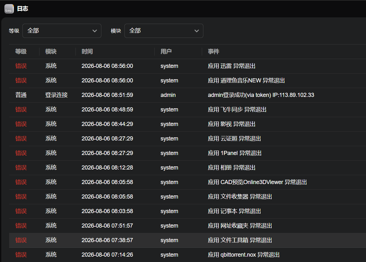Click 错误 level in the 1Panel row
The width and height of the screenshot is (366, 262).
coord(21,153)
